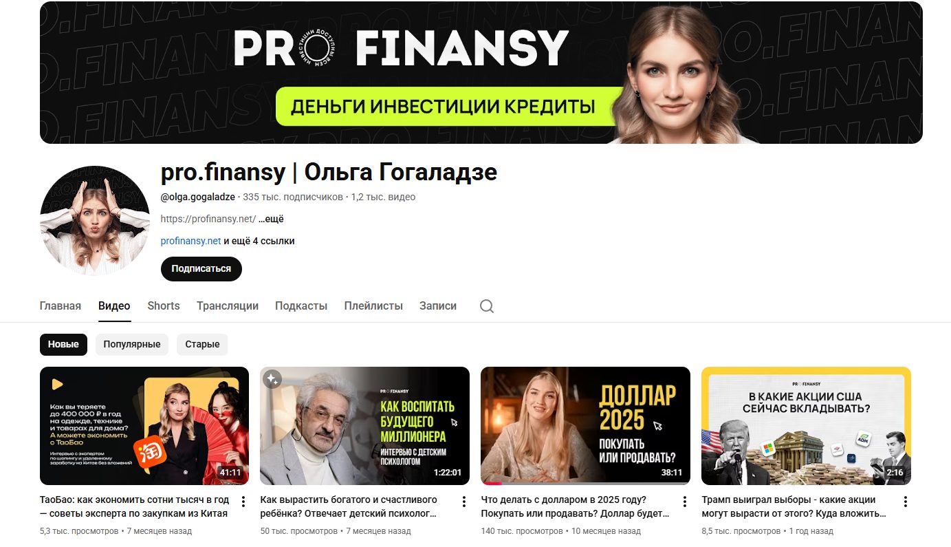Screen dimensions: 951x547
Task: Switch to the Shorts tab
Action: tap(164, 305)
